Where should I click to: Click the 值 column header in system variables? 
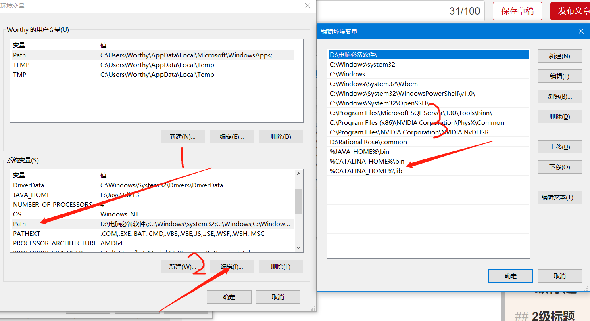click(196, 175)
